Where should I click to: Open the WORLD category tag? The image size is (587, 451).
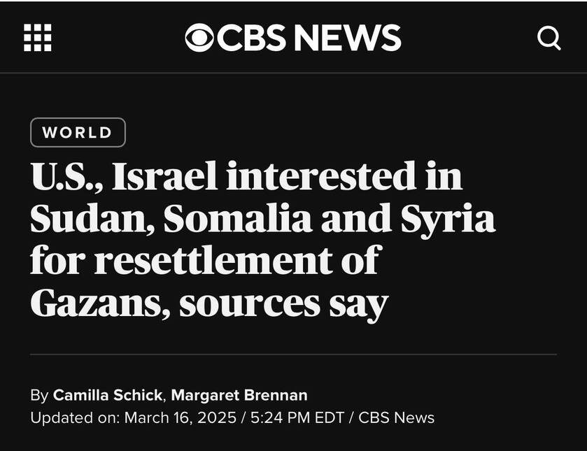point(78,132)
